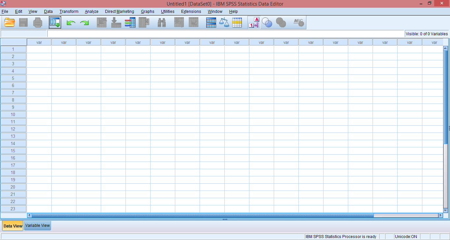Click the horizontal scrollbar thumb
This screenshot has width=450, height=240.
click(x=203, y=215)
